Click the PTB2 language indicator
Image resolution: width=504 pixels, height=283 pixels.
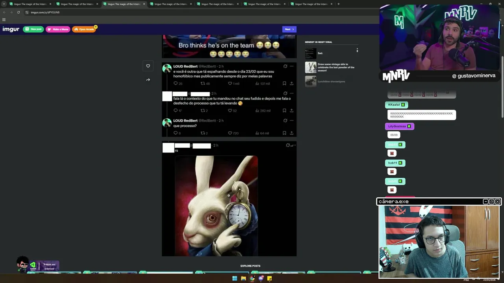(x=466, y=280)
